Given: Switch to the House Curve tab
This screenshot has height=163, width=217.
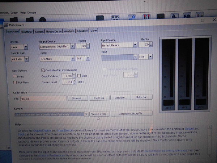Looking at the screenshot, I should pos(54,32).
